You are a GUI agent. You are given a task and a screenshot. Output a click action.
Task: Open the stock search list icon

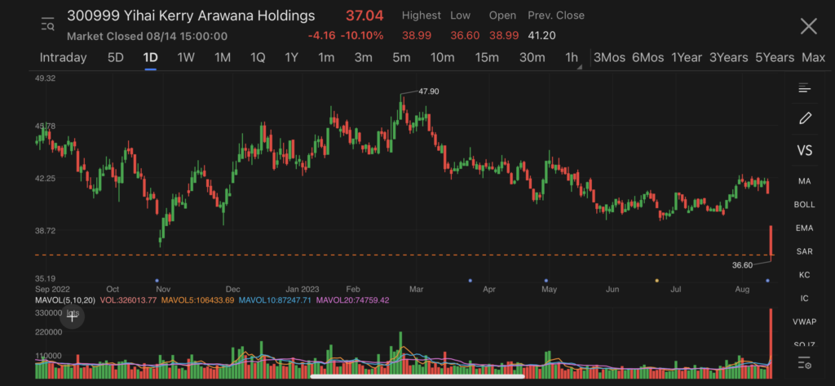(48, 24)
